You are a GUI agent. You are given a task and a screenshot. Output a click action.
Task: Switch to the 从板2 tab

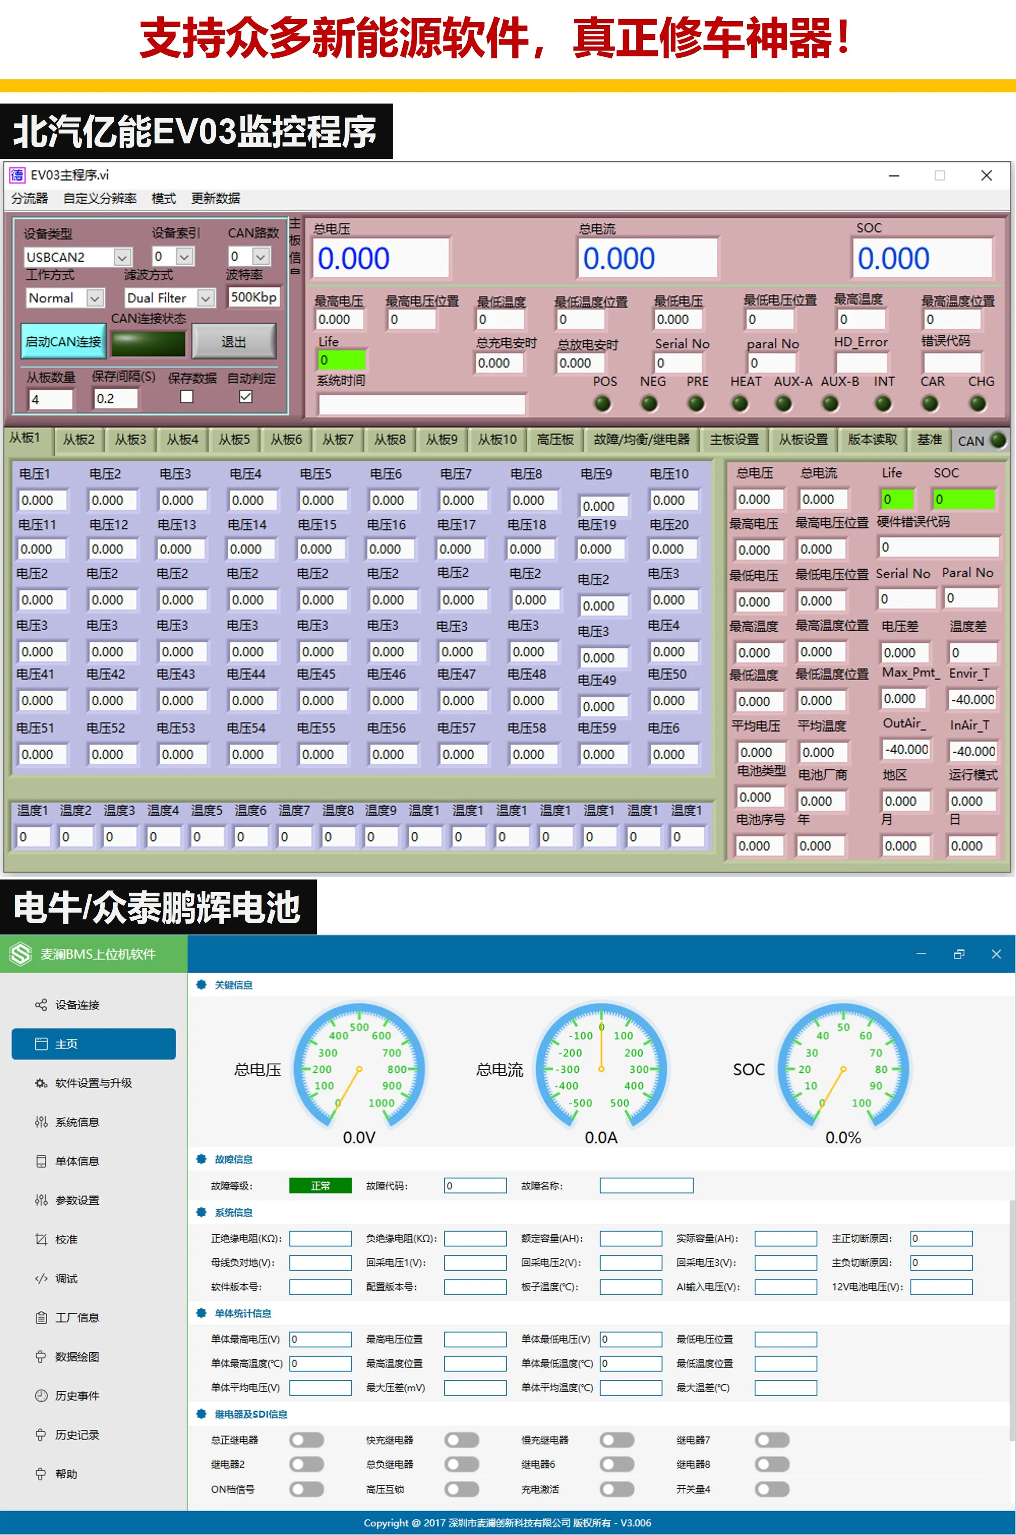pos(78,439)
